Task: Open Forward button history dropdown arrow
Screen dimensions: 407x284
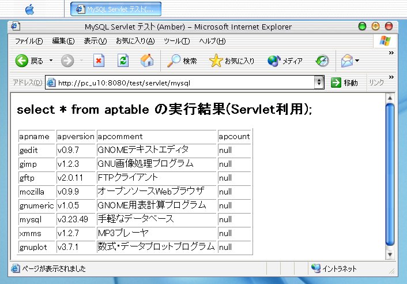Action: click(x=81, y=61)
